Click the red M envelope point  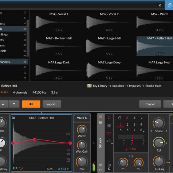[35, 139]
